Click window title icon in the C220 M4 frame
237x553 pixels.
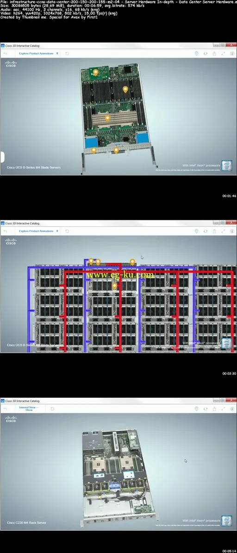point(2,401)
